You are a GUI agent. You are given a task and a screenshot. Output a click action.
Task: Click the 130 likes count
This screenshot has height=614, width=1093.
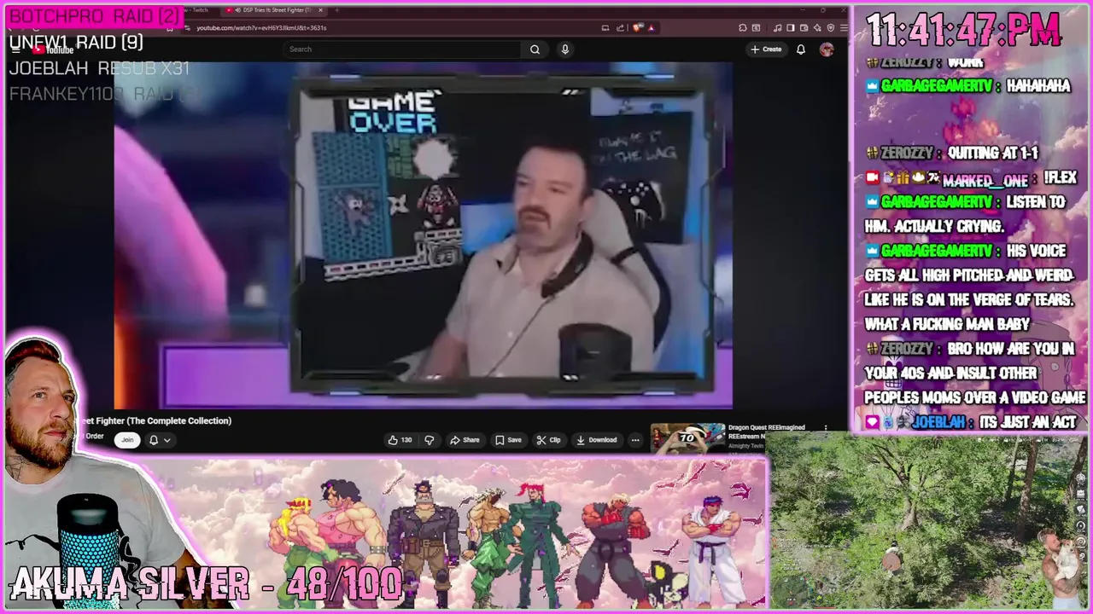406,440
